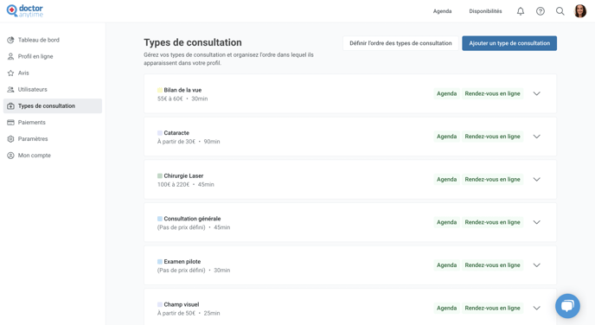Click yellow color swatch of Bilan de la vue
The height and width of the screenshot is (325, 595).
click(160, 90)
